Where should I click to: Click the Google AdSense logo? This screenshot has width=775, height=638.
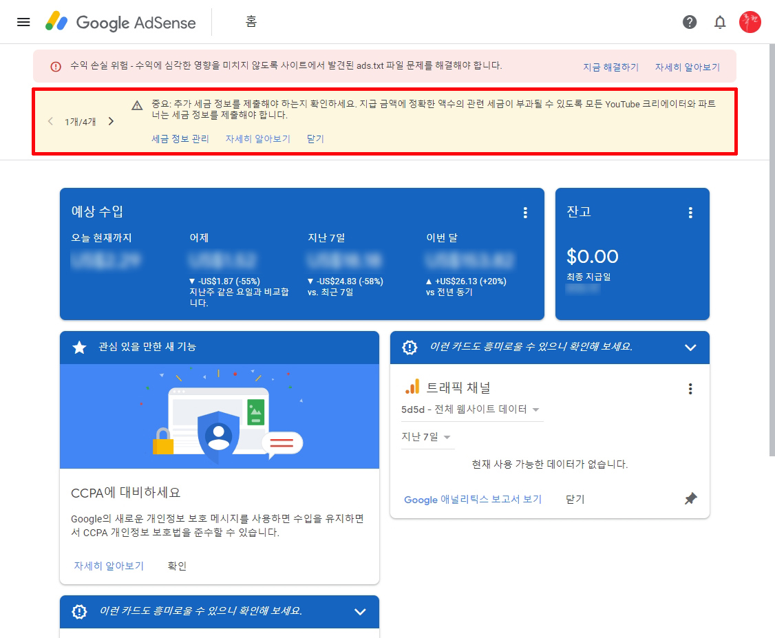120,22
